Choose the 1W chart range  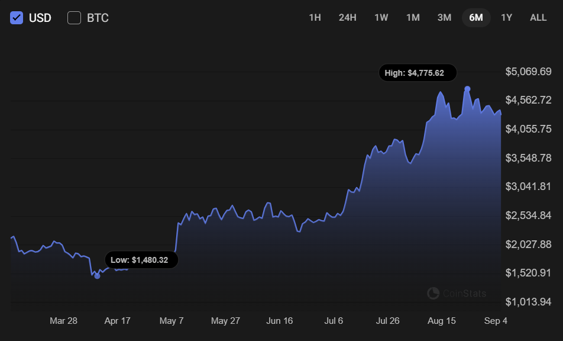click(x=381, y=18)
